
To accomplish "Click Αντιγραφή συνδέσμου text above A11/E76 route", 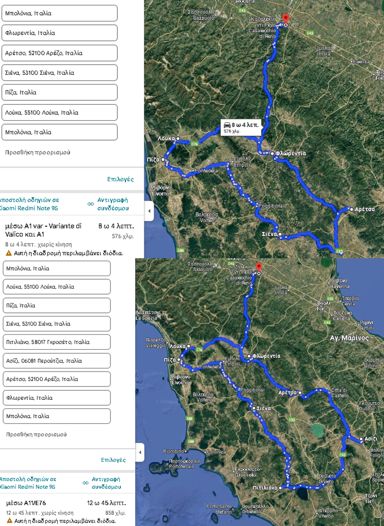I will coord(105,483).
